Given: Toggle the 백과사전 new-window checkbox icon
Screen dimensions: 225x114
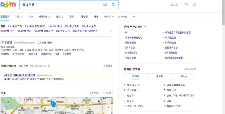Looking at the screenshot, I should coord(49,17).
